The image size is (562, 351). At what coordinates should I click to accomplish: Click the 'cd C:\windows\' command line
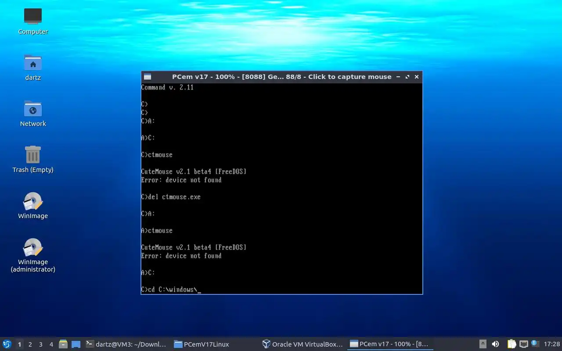point(171,290)
